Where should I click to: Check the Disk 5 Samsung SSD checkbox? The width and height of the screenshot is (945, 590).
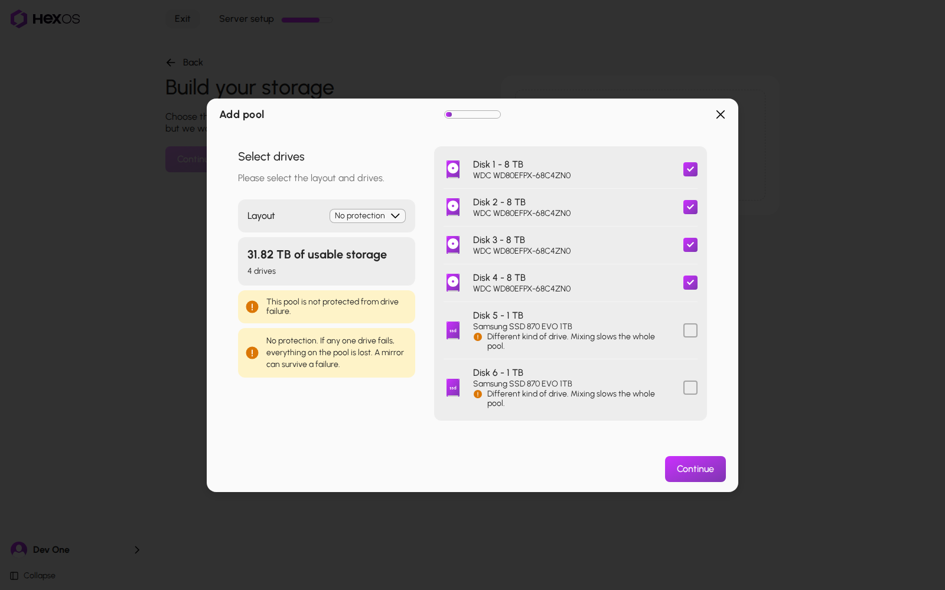690,330
